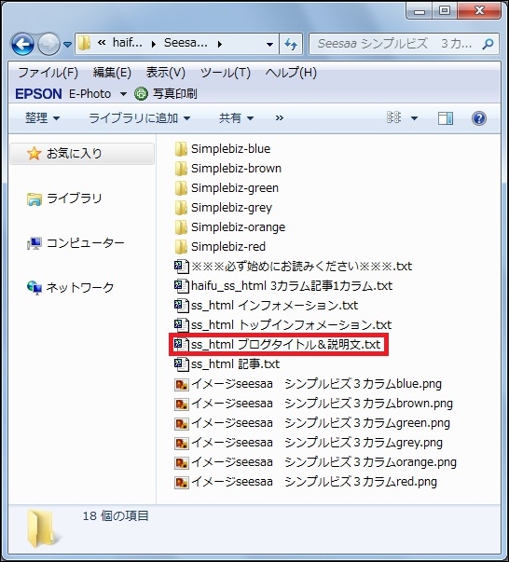509x562 pixels.
Task: Click the 共有 toolbar button
Action: 236,117
